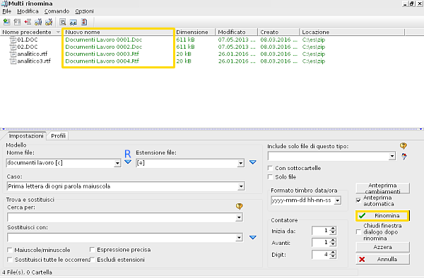Decrease the Avanti step value
The height and width of the screenshot is (278, 424).
[x=333, y=244]
